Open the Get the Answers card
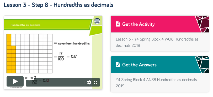The height and width of the screenshot is (97, 213). pyautogui.click(x=159, y=65)
